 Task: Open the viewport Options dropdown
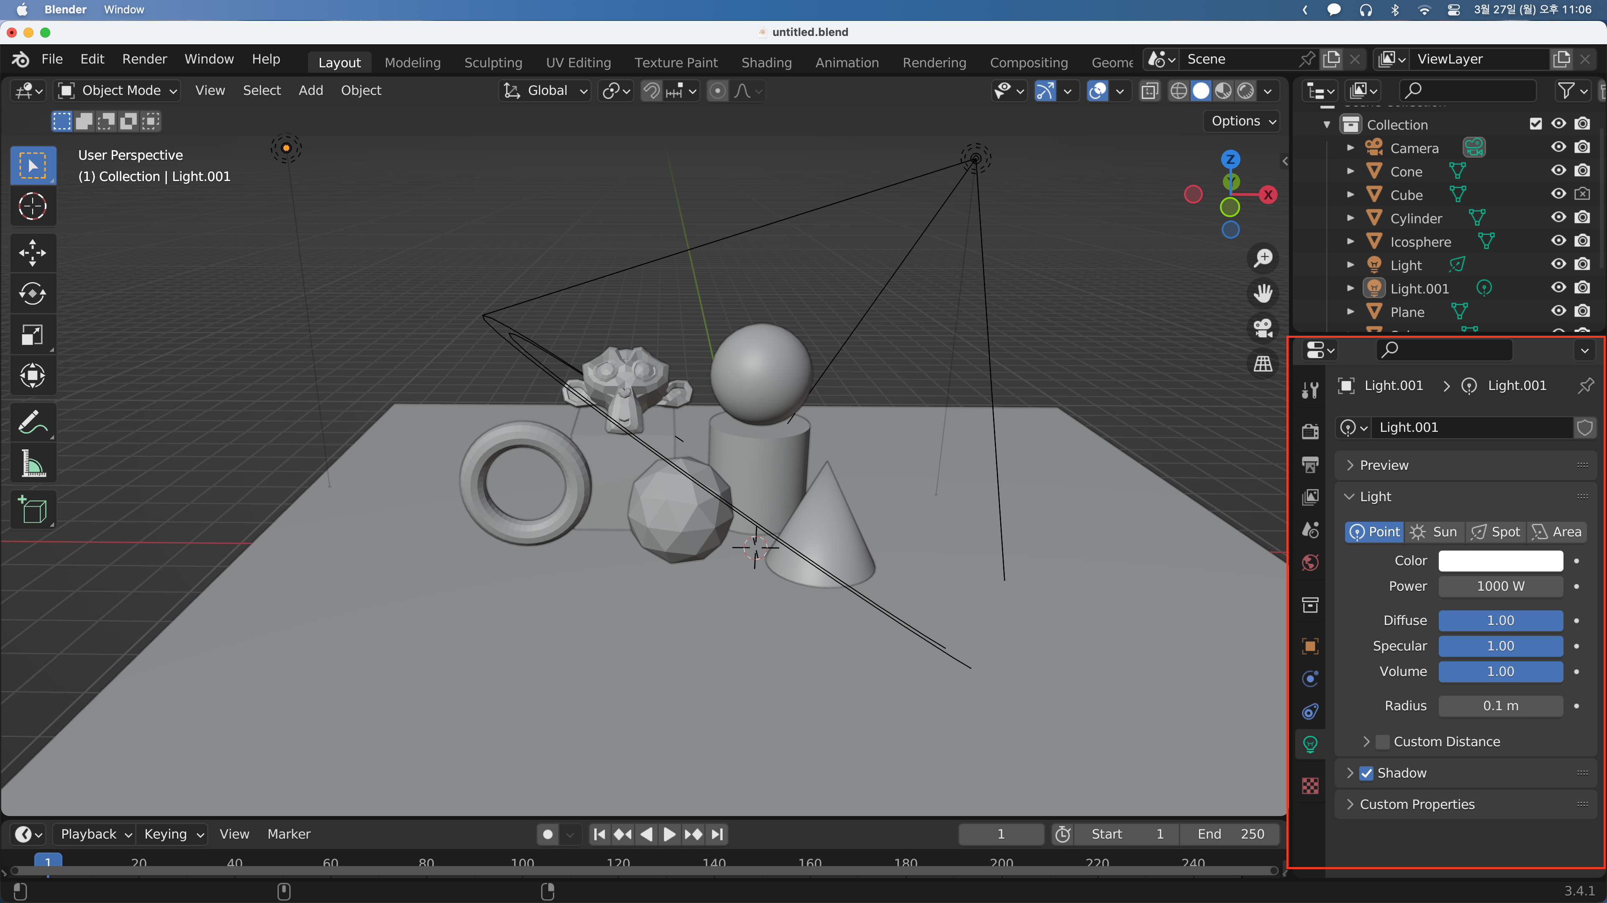(1241, 121)
